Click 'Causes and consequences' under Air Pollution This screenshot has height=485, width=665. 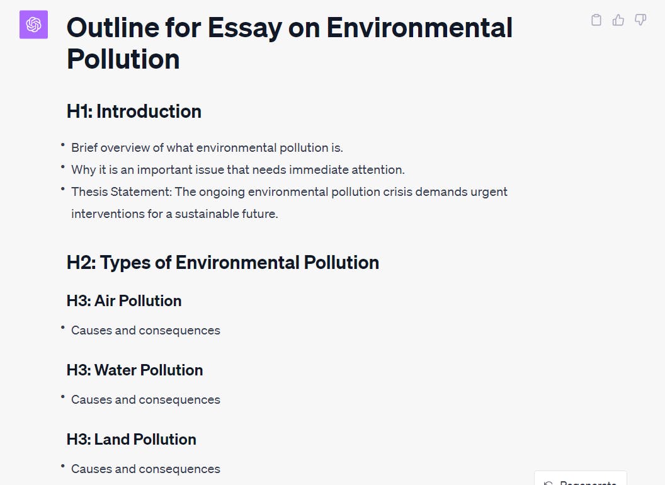145,330
